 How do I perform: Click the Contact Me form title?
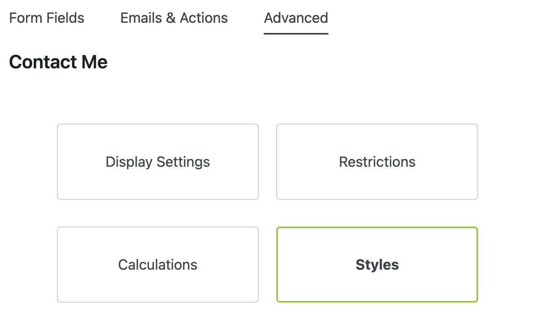58,62
